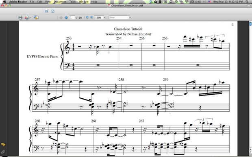This screenshot has width=252, height=157.
Task: Click the Find search field
Action: coord(119,17)
